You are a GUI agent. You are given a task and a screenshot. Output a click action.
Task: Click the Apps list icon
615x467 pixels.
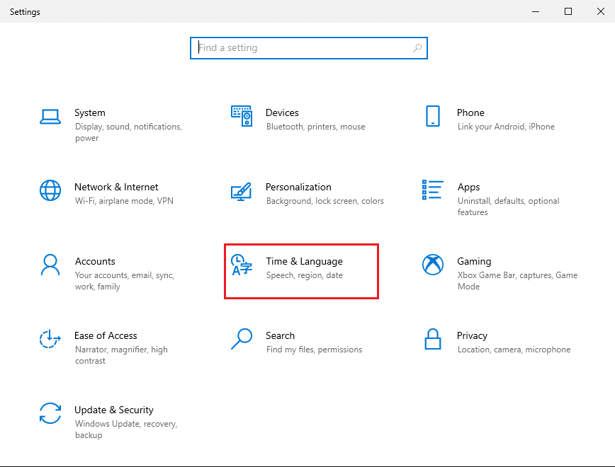432,190
